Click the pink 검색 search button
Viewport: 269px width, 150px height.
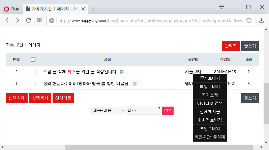[x=168, y=111]
